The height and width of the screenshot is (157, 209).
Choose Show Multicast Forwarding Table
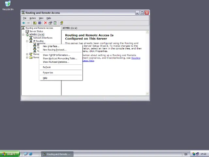coord(60,59)
